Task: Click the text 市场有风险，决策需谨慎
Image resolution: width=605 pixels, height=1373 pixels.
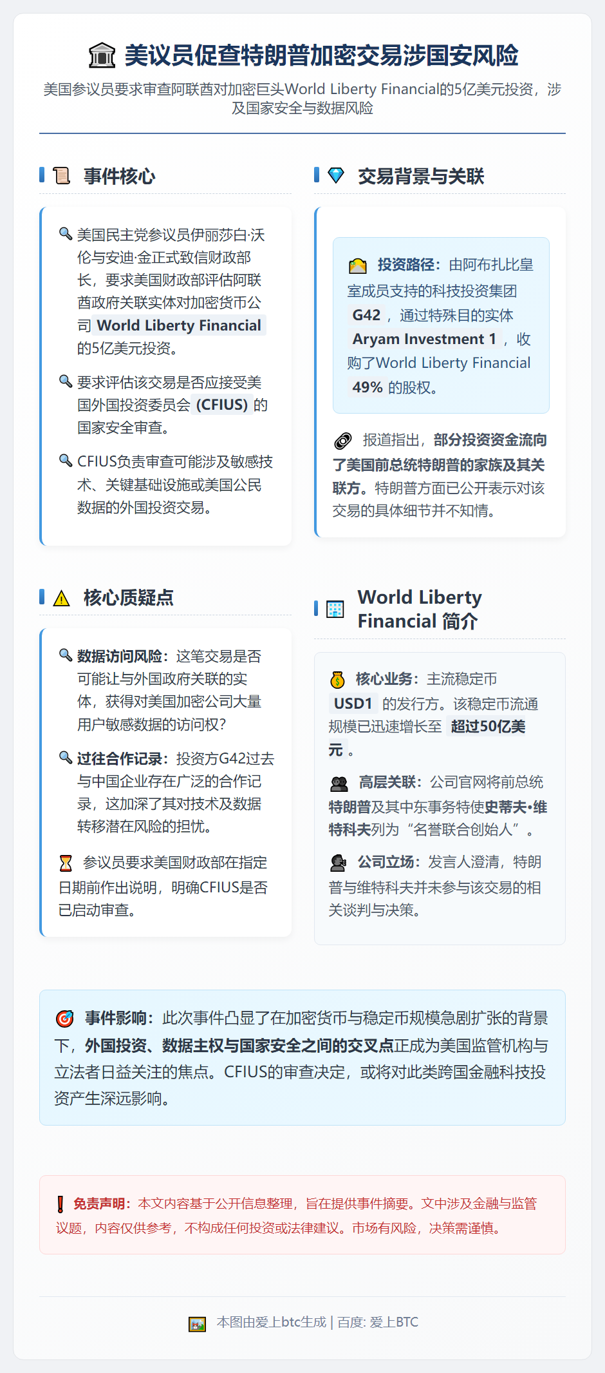Action: tap(426, 1229)
